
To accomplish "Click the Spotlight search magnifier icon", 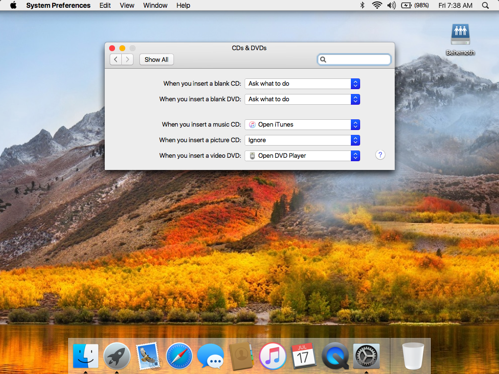I will (485, 5).
